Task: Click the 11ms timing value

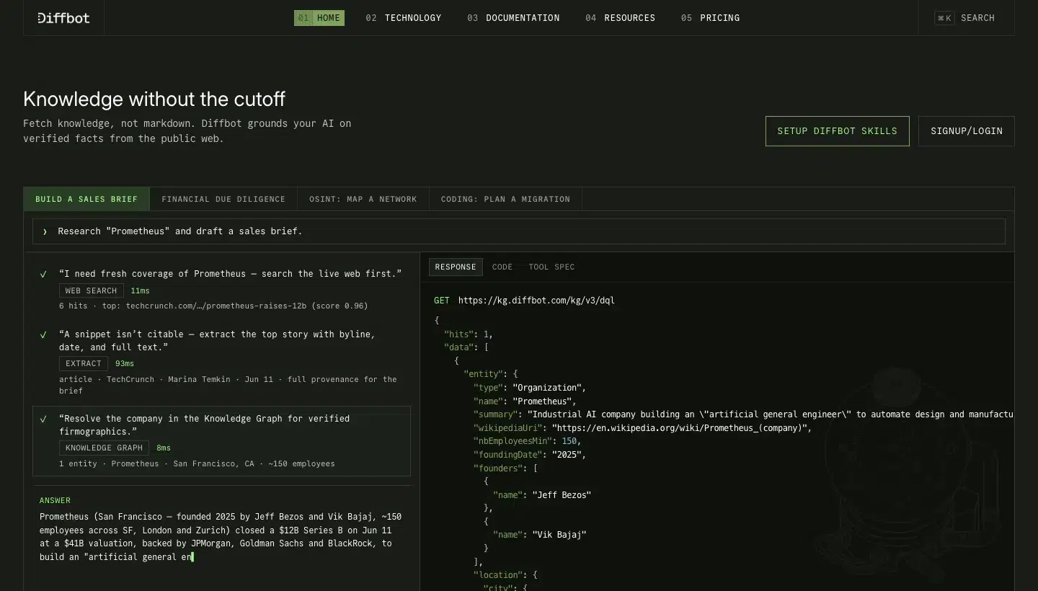Action: (x=140, y=290)
